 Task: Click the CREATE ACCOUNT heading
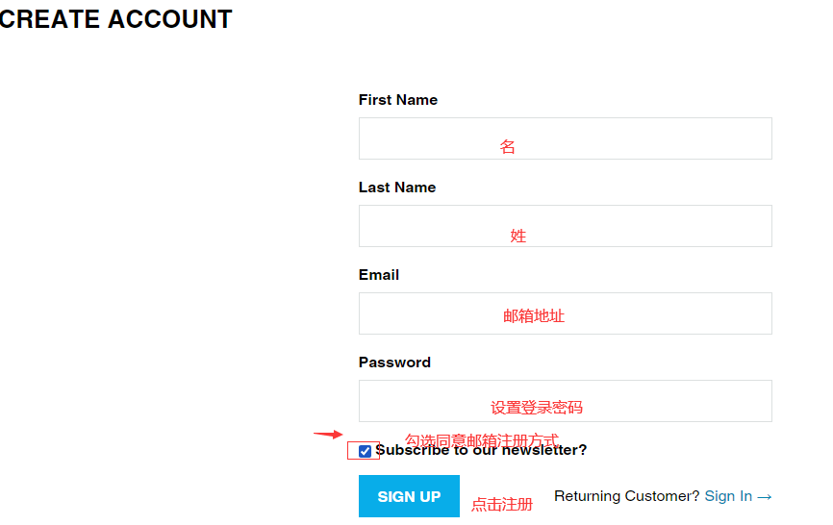coord(116,19)
